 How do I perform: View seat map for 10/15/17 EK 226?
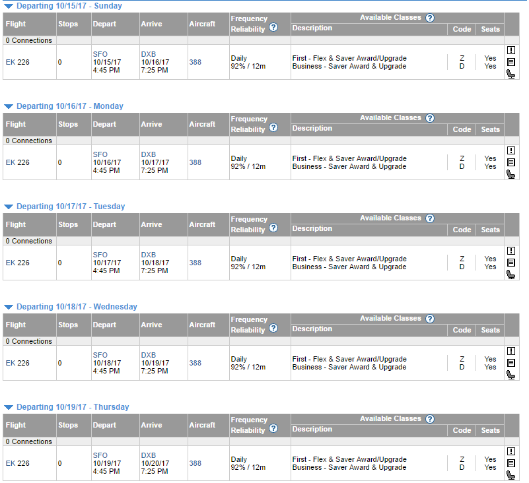(x=511, y=74)
